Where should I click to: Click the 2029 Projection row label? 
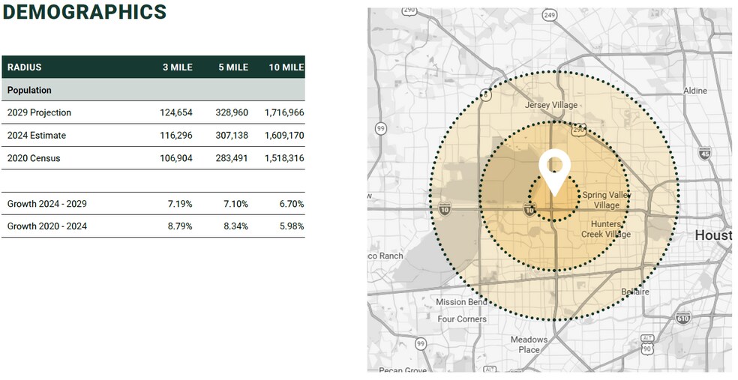pos(39,112)
